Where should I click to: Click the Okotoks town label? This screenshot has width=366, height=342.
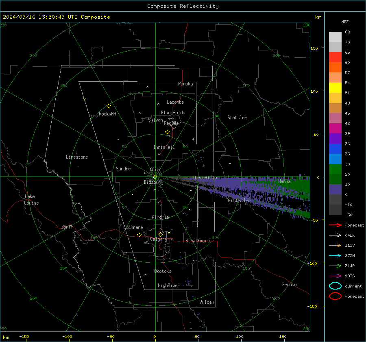tap(163, 271)
